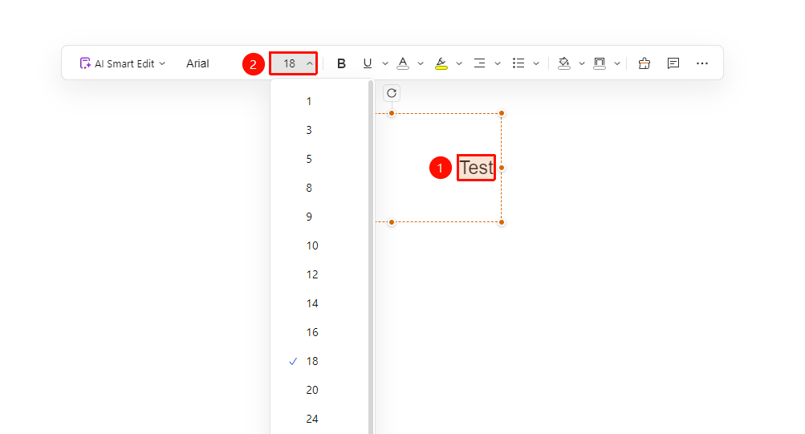Click the border style icon

pos(599,63)
